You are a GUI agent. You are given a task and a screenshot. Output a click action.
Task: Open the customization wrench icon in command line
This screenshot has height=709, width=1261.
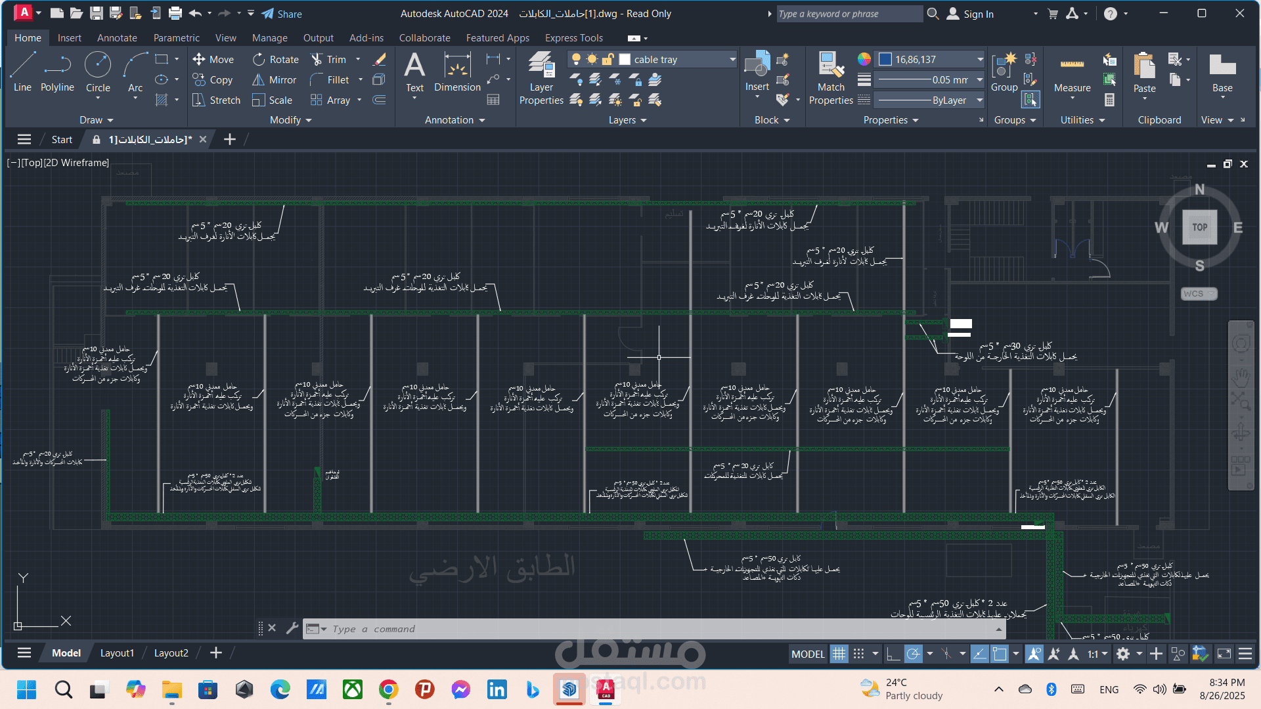click(292, 628)
